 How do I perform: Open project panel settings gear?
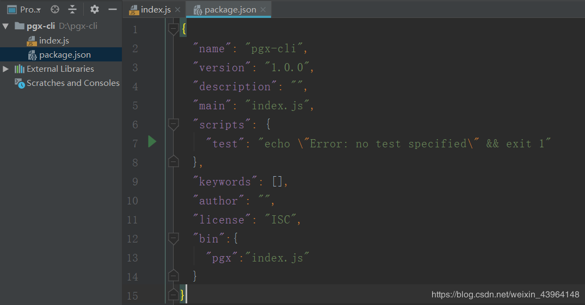pyautogui.click(x=94, y=9)
